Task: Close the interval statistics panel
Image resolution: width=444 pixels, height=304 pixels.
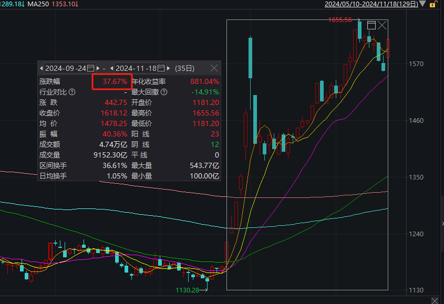Action: [x=214, y=68]
